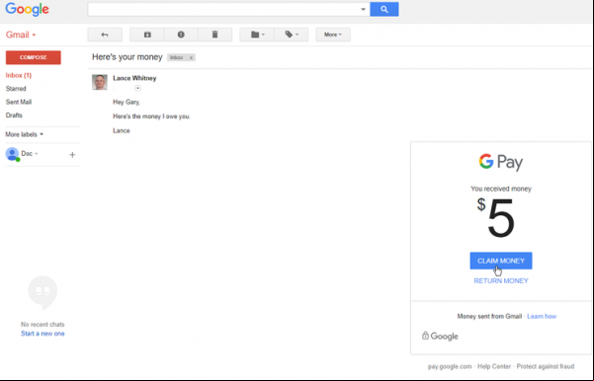Archive this email conversation
Screen dimensions: 594x381
[x=147, y=35]
